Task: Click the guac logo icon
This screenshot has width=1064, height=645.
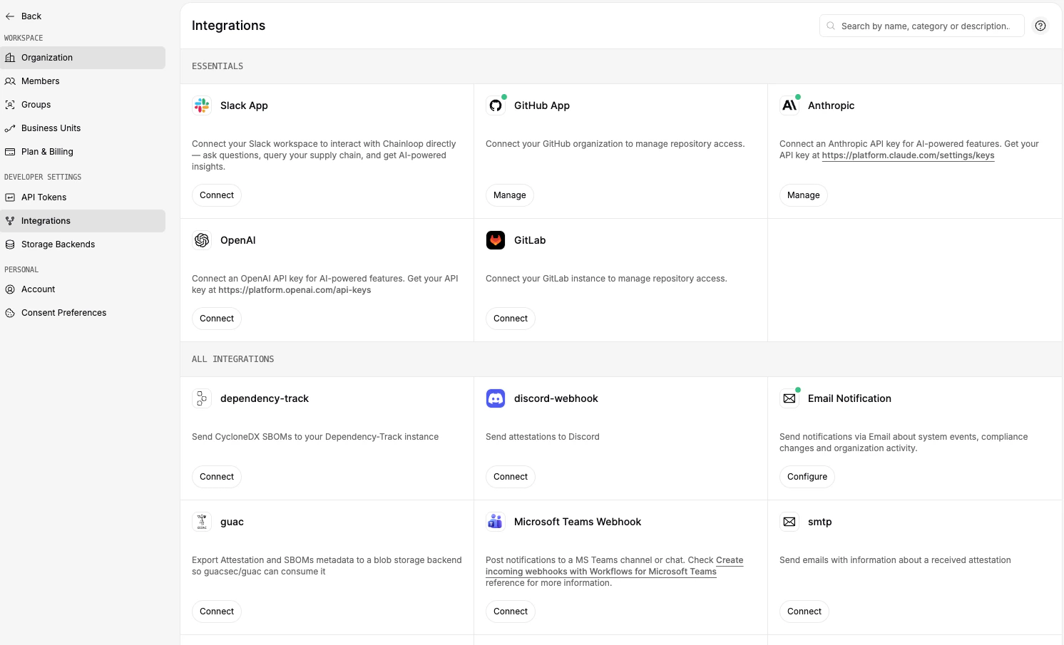Action: pyautogui.click(x=202, y=522)
